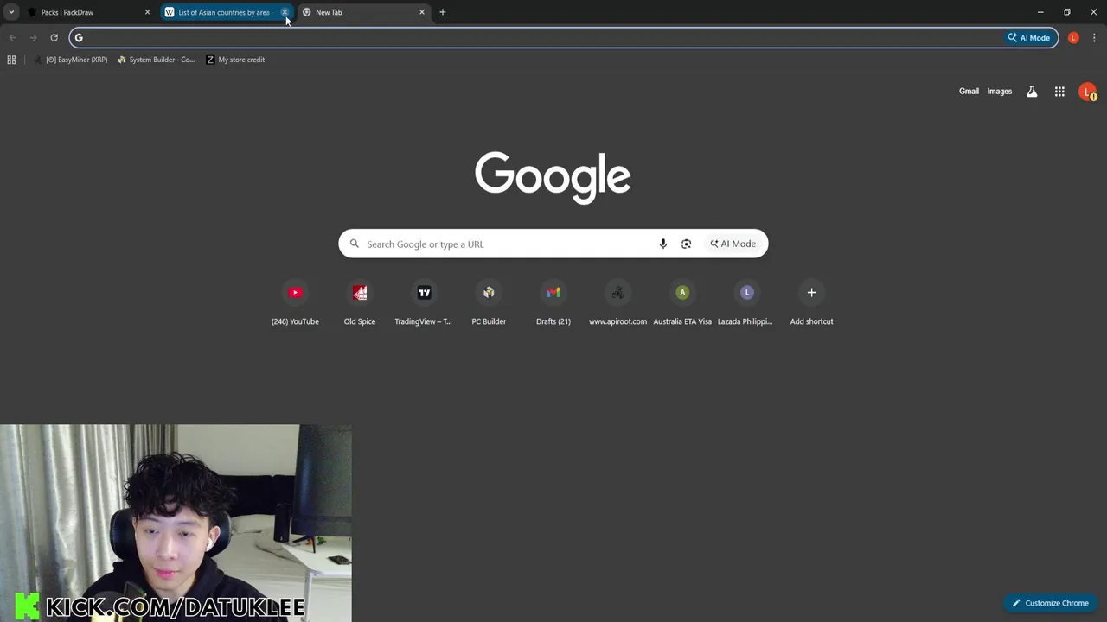Open Search Labs flask icon
1107x622 pixels.
(x=1032, y=91)
